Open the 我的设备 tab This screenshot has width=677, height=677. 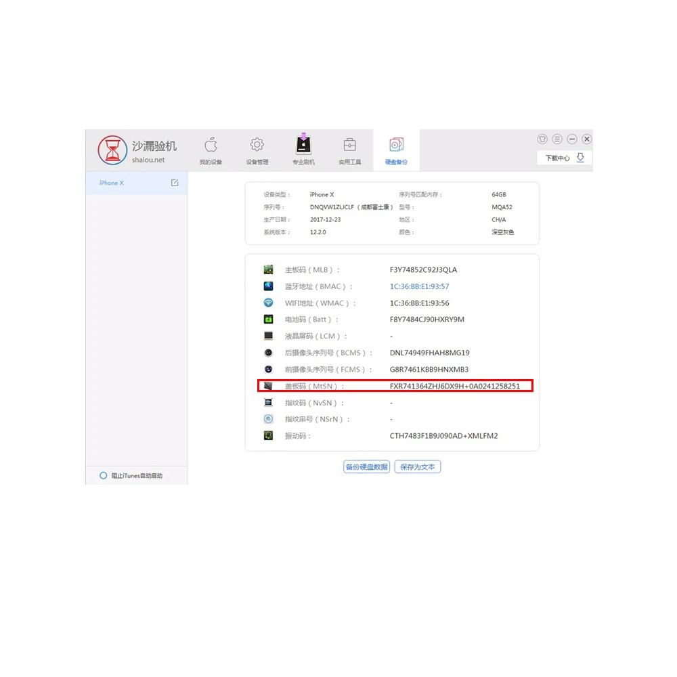211,151
